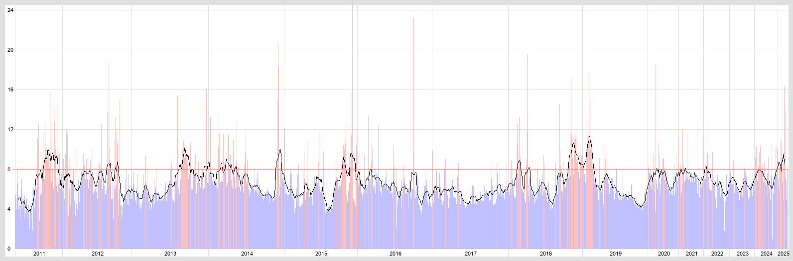
Task: Click the 2017 year label
Action: tap(471, 254)
